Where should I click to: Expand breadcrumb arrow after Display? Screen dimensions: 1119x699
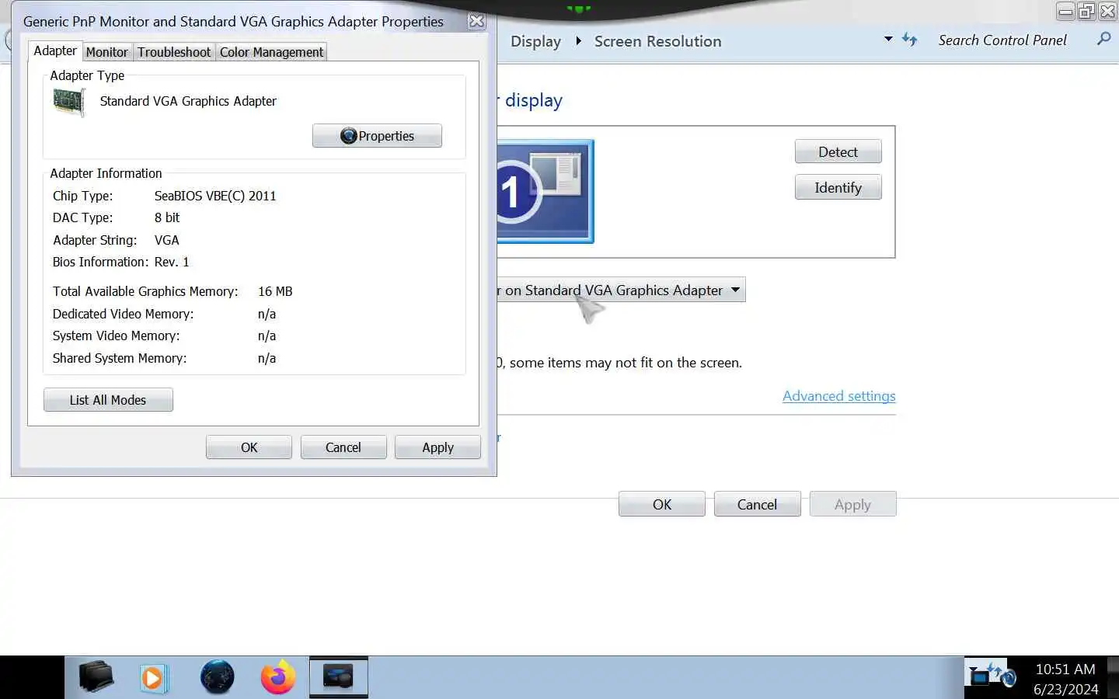(x=578, y=40)
